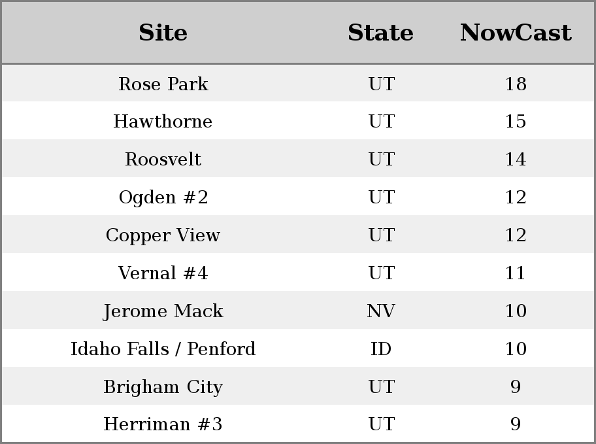
Task: Sort by the State column header
Action: click(381, 33)
